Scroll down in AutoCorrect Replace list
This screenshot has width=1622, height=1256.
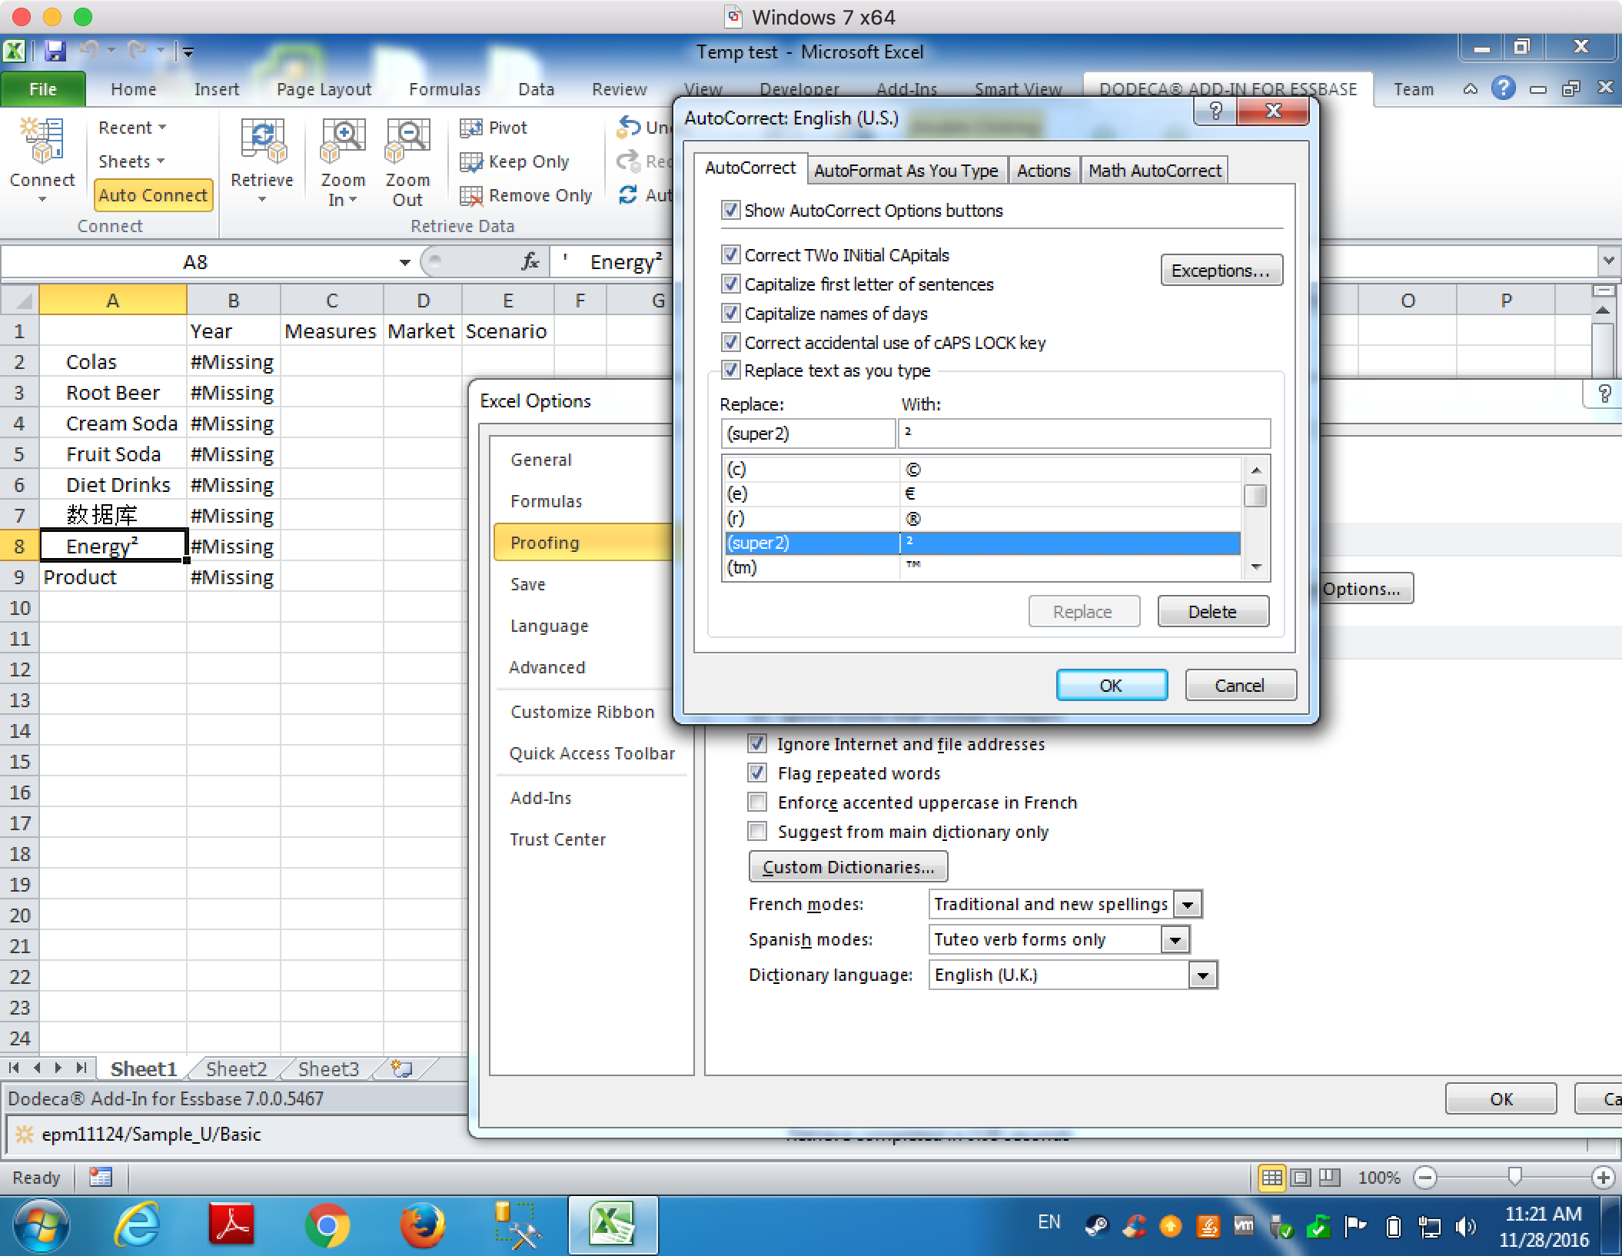click(x=1258, y=570)
